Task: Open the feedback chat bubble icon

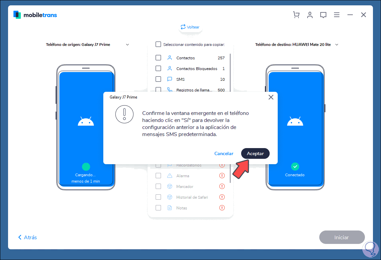Action: (323, 15)
